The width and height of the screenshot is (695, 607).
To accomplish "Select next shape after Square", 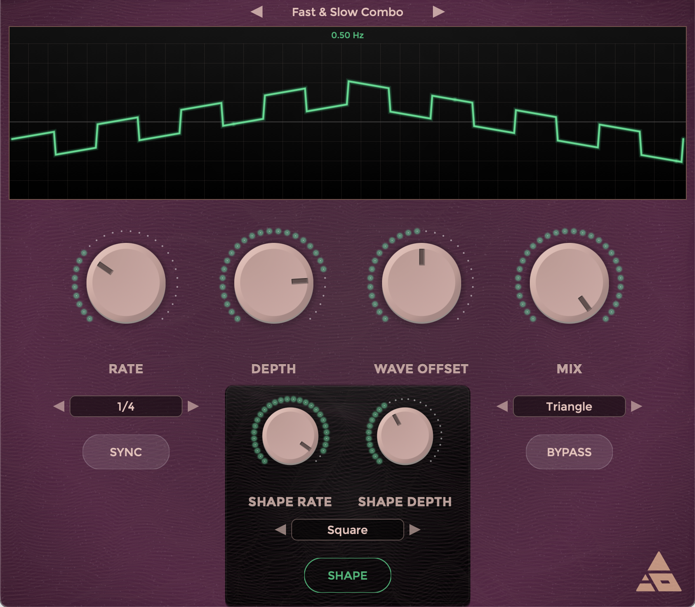I will 415,530.
